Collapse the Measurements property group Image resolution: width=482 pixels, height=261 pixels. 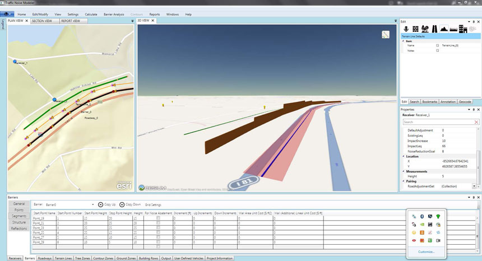(404, 171)
